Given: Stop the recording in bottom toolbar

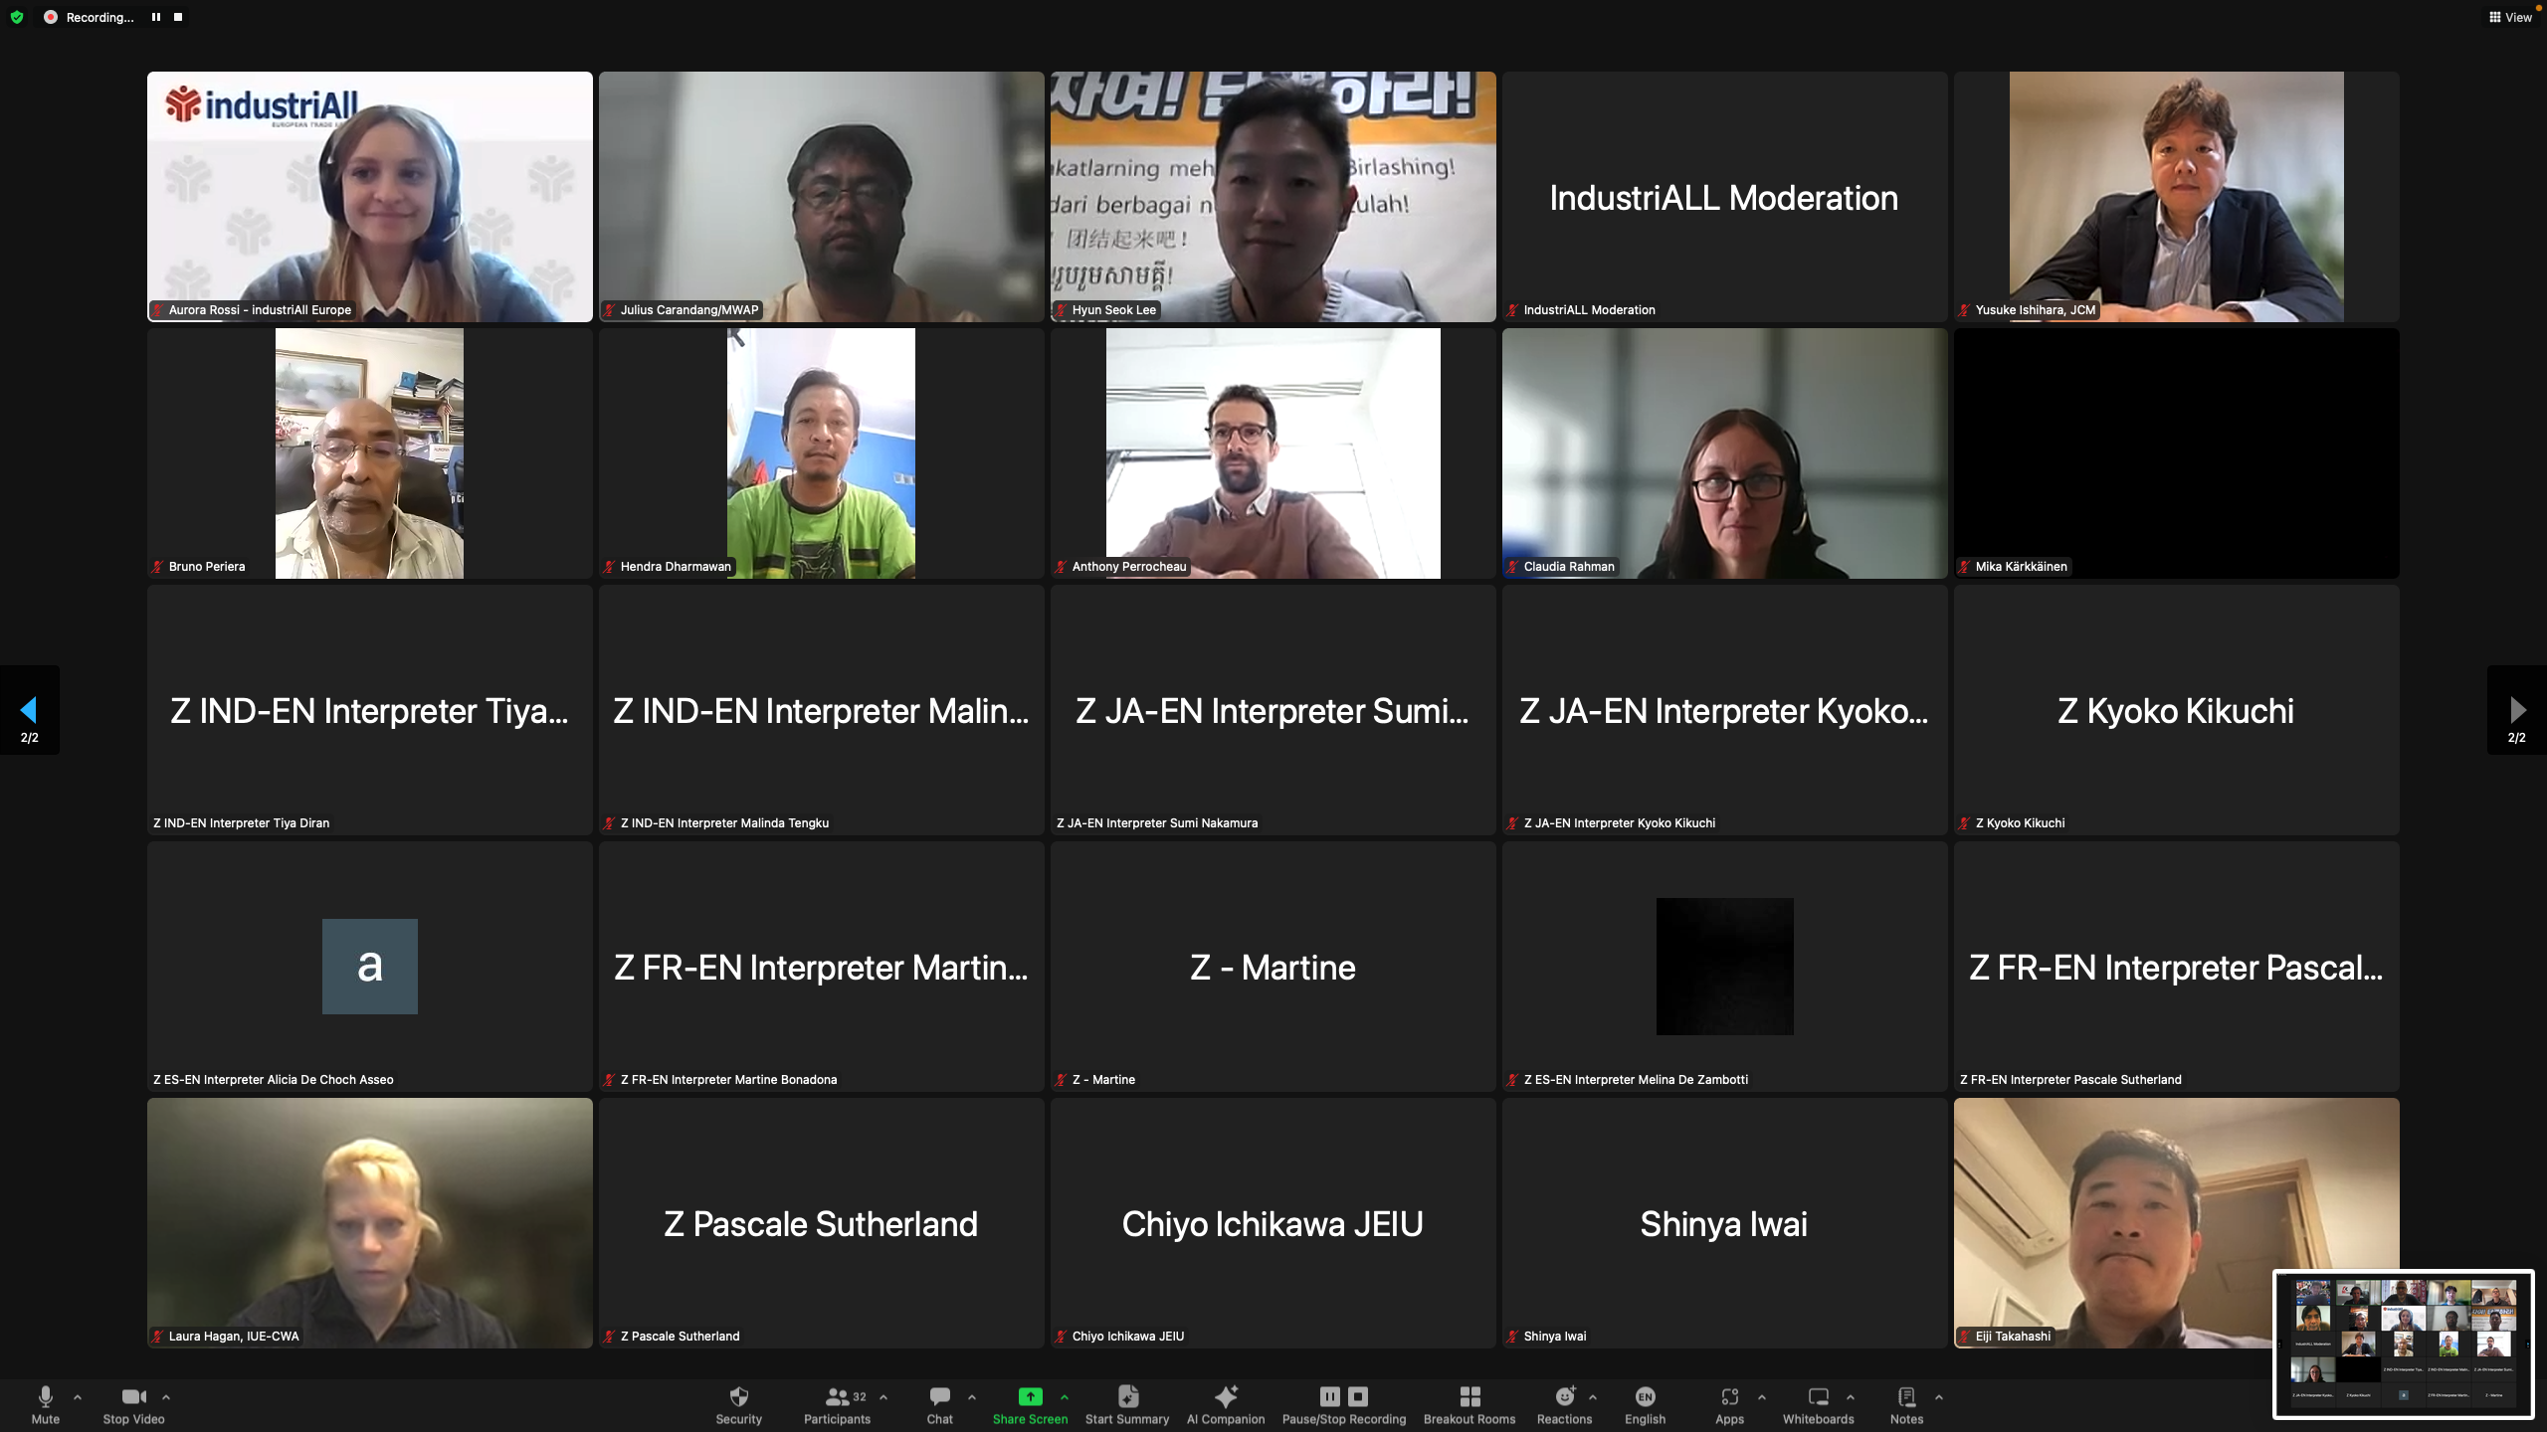Looking at the screenshot, I should point(1358,1396).
